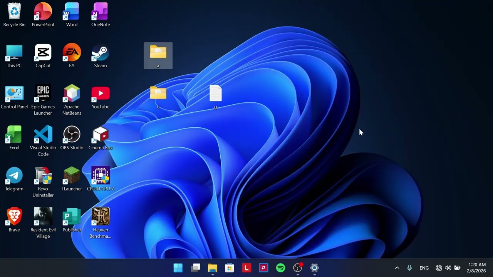The height and width of the screenshot is (277, 493).
Task: Open the ENG language switcher
Action: (x=424, y=268)
